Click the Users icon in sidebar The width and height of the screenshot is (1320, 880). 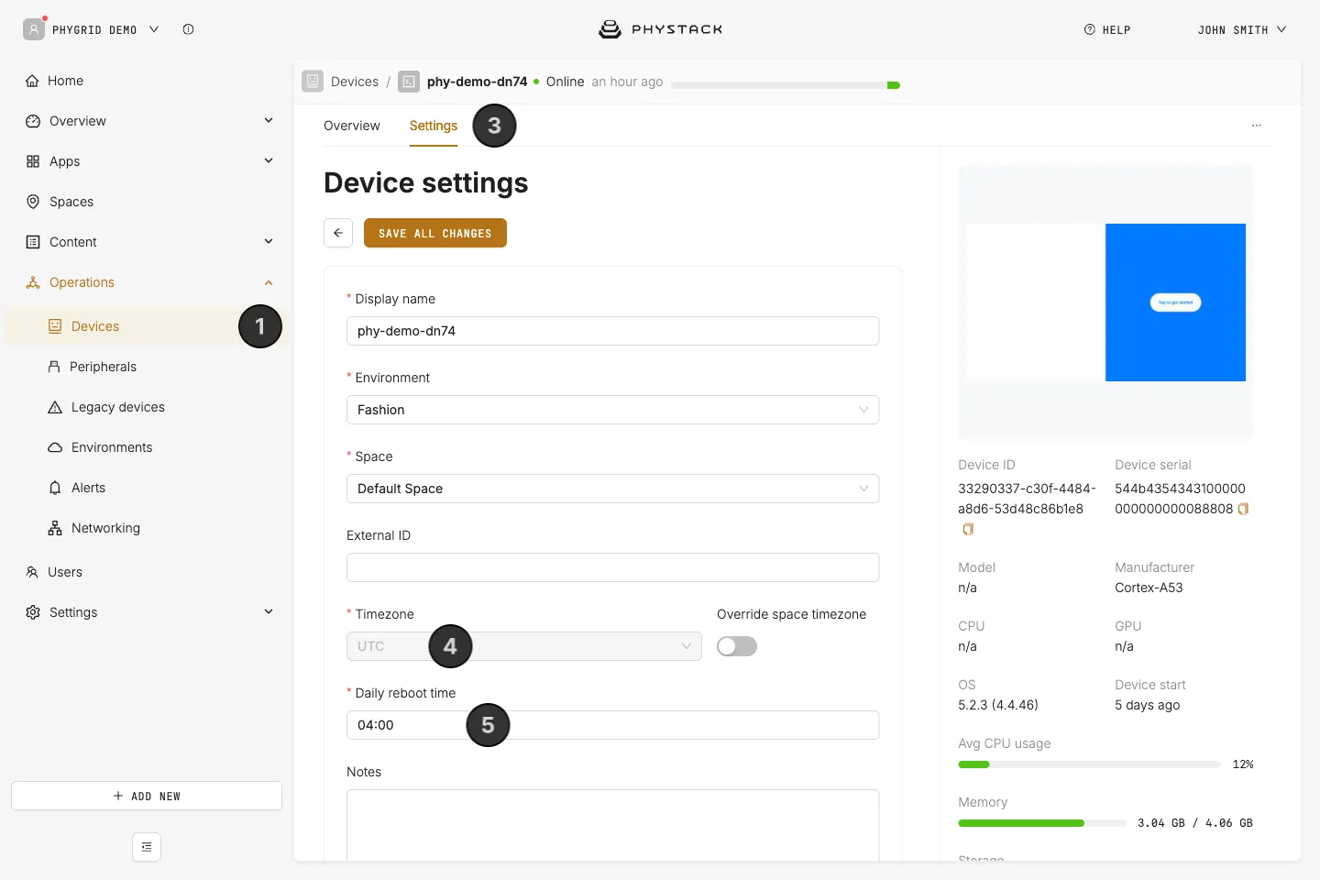click(33, 572)
